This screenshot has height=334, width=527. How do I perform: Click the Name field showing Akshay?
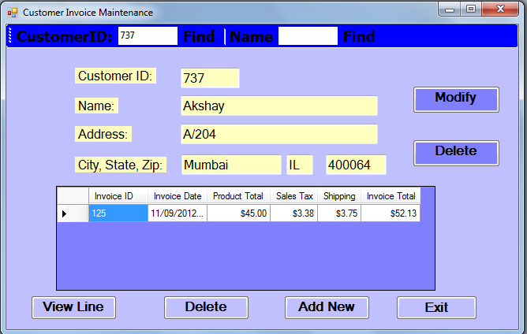[x=278, y=106]
